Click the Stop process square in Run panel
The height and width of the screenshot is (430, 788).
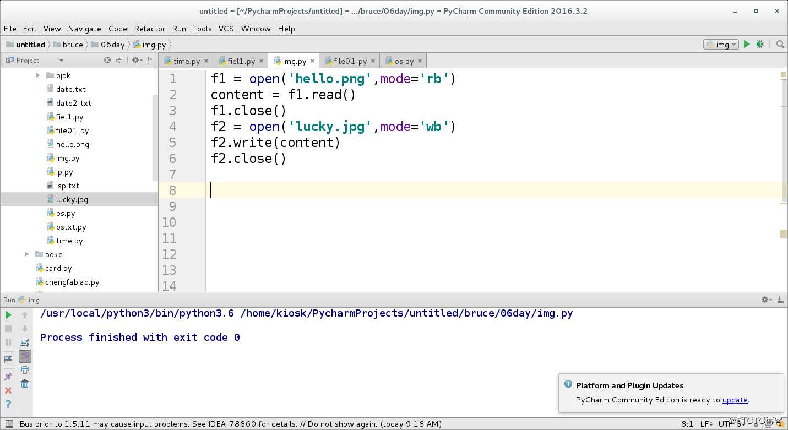[8, 329]
